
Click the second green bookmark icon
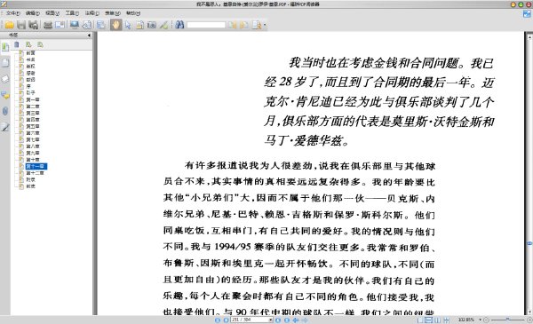[41, 44]
